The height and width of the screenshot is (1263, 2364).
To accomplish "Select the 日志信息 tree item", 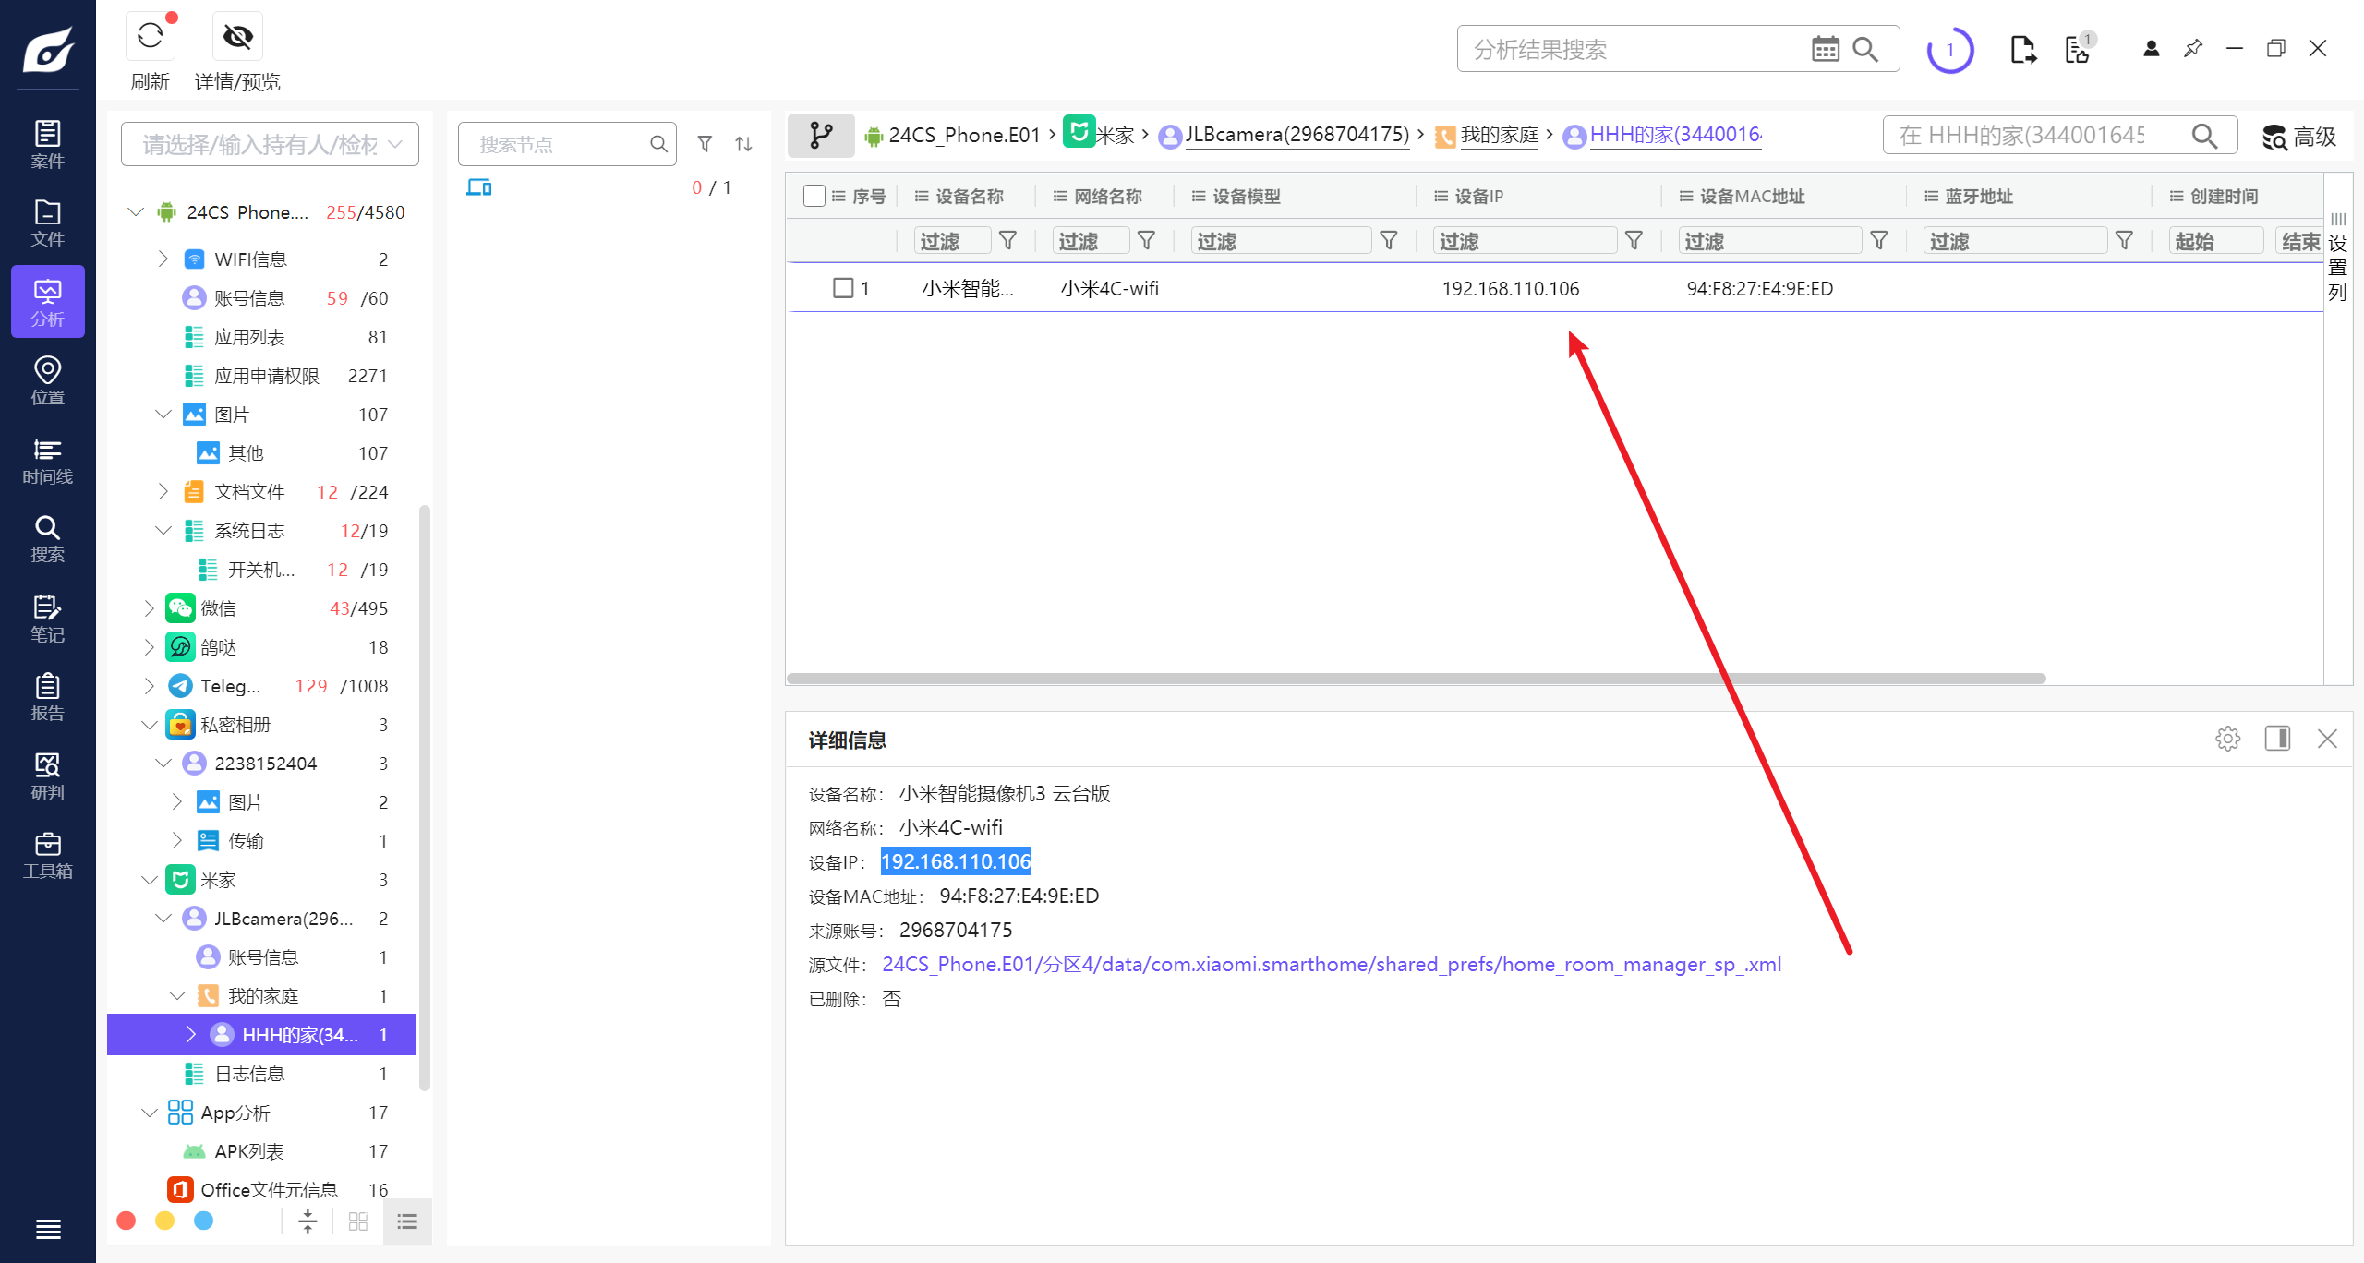I will coord(249,1074).
